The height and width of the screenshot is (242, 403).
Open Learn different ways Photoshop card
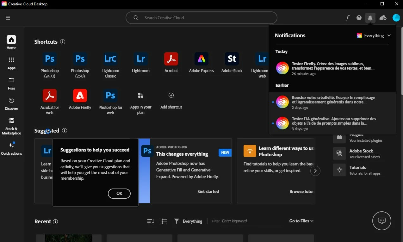coord(276,171)
